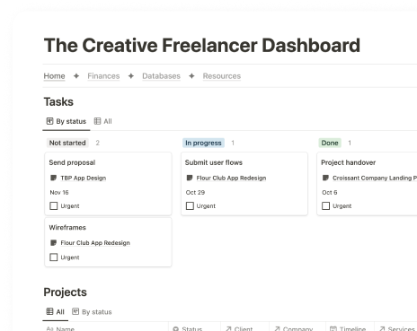
Task: Tick Urgent checkbox on Project handover card
Action: (325, 206)
